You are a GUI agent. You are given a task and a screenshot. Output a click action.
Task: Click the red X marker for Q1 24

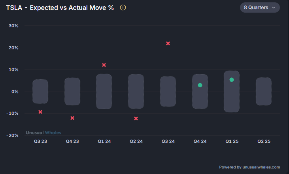click(x=104, y=65)
